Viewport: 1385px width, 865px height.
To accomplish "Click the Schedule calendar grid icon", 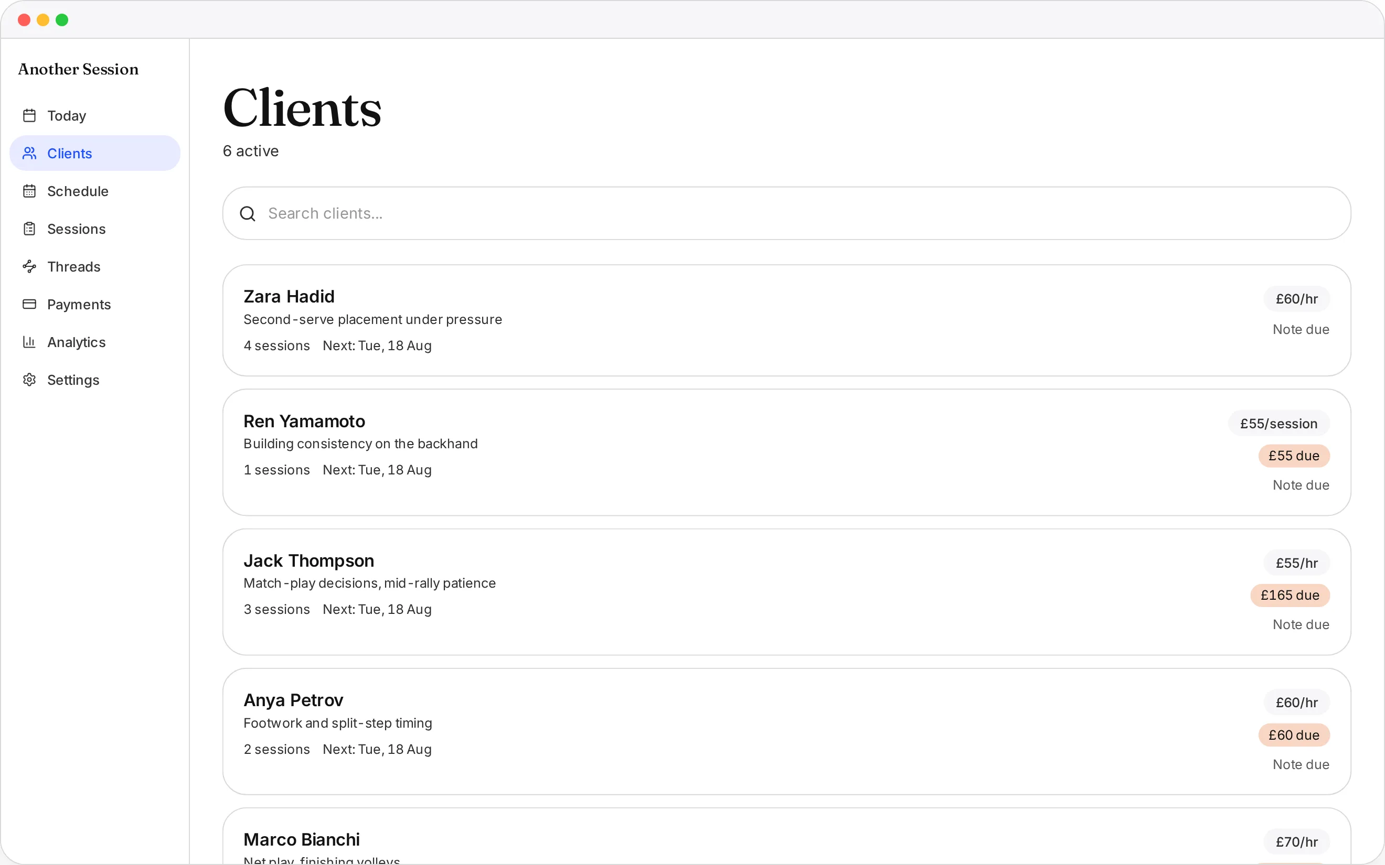I will [x=29, y=191].
